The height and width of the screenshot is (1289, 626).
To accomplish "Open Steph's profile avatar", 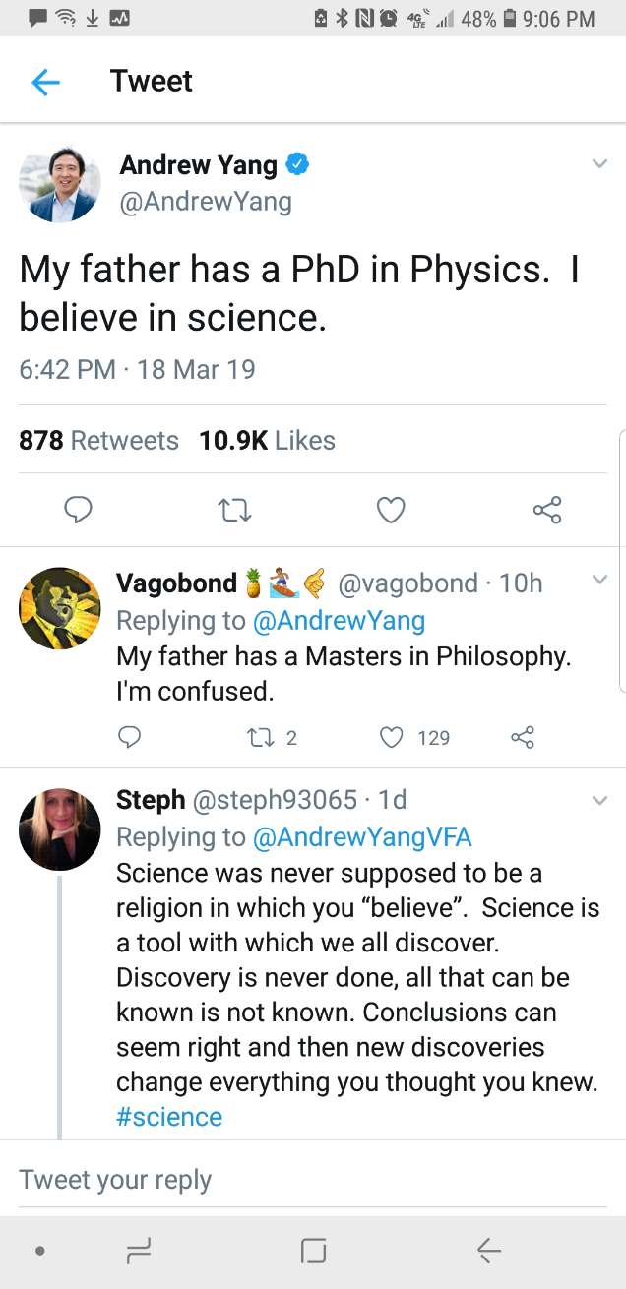I will [60, 829].
